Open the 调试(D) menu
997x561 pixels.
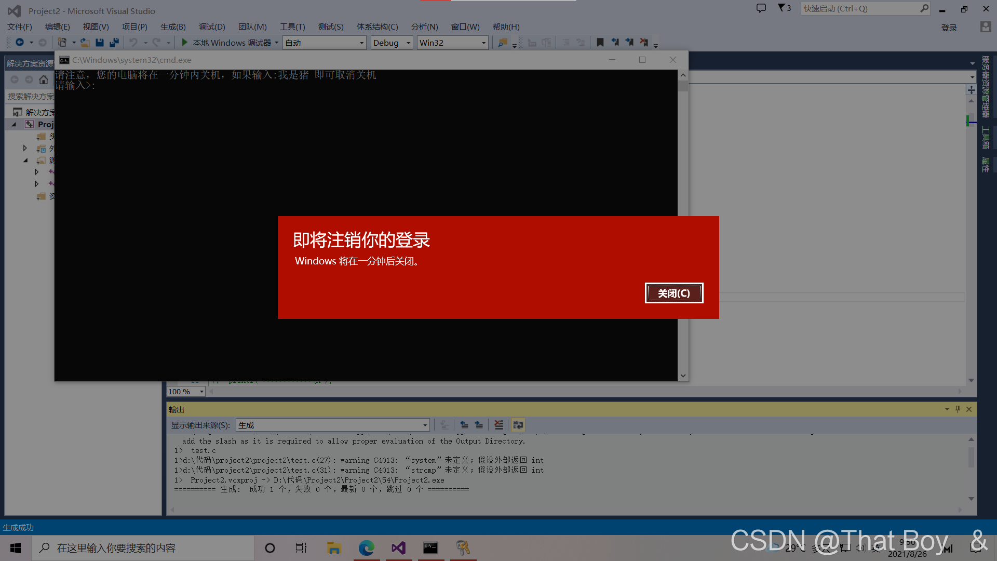coord(212,26)
